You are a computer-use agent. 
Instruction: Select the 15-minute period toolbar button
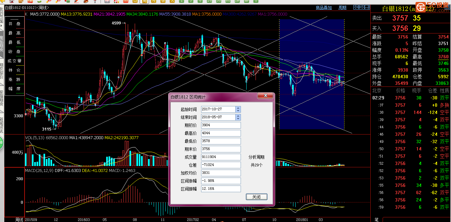209,1
